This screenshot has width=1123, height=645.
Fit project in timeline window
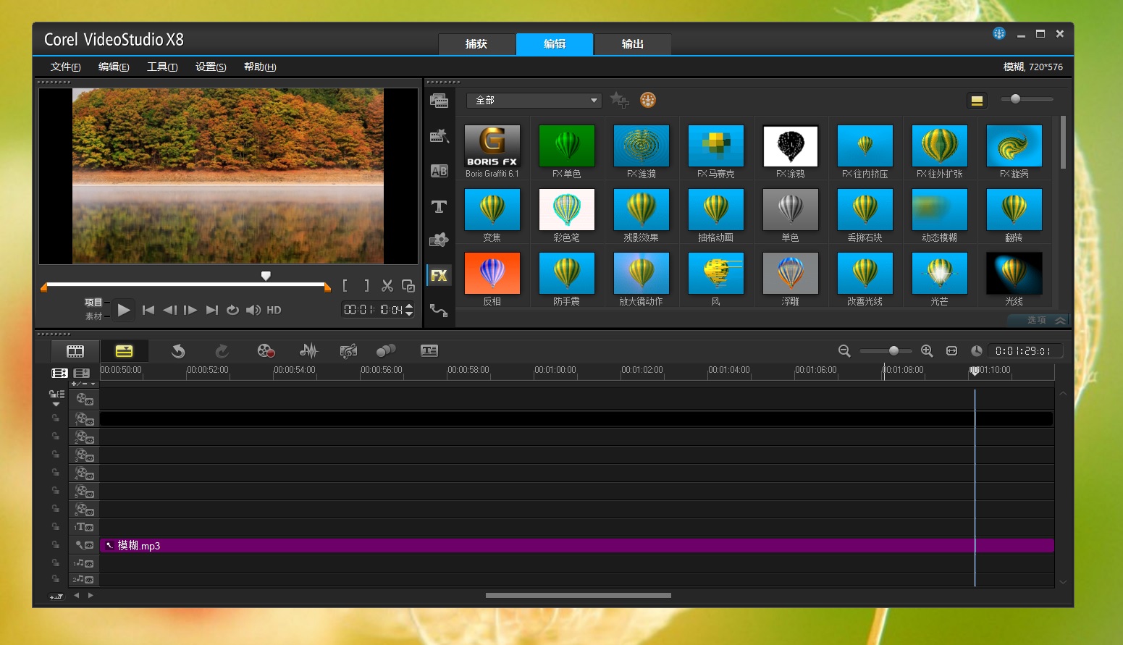[x=952, y=351]
